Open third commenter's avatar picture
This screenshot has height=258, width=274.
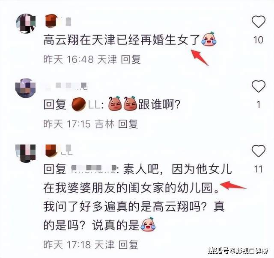(26, 153)
